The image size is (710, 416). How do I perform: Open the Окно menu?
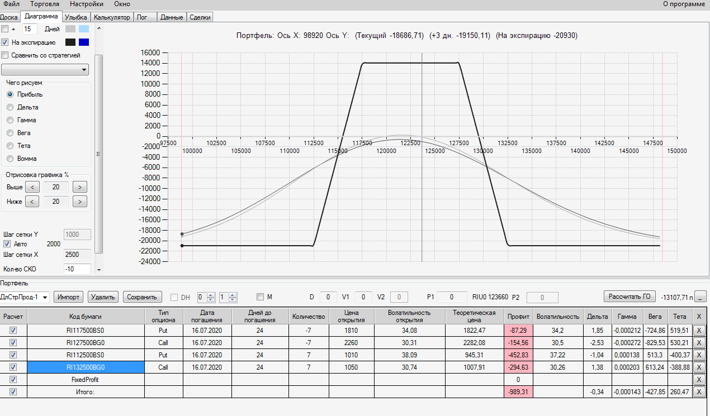click(x=122, y=4)
